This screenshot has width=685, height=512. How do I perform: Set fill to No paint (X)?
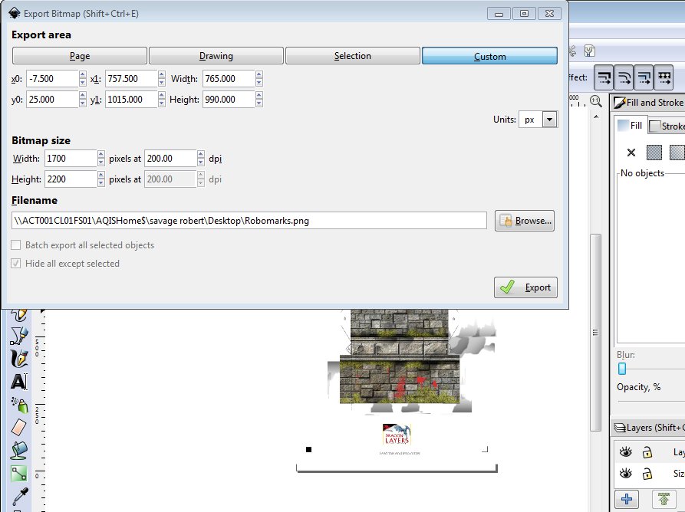pos(631,153)
